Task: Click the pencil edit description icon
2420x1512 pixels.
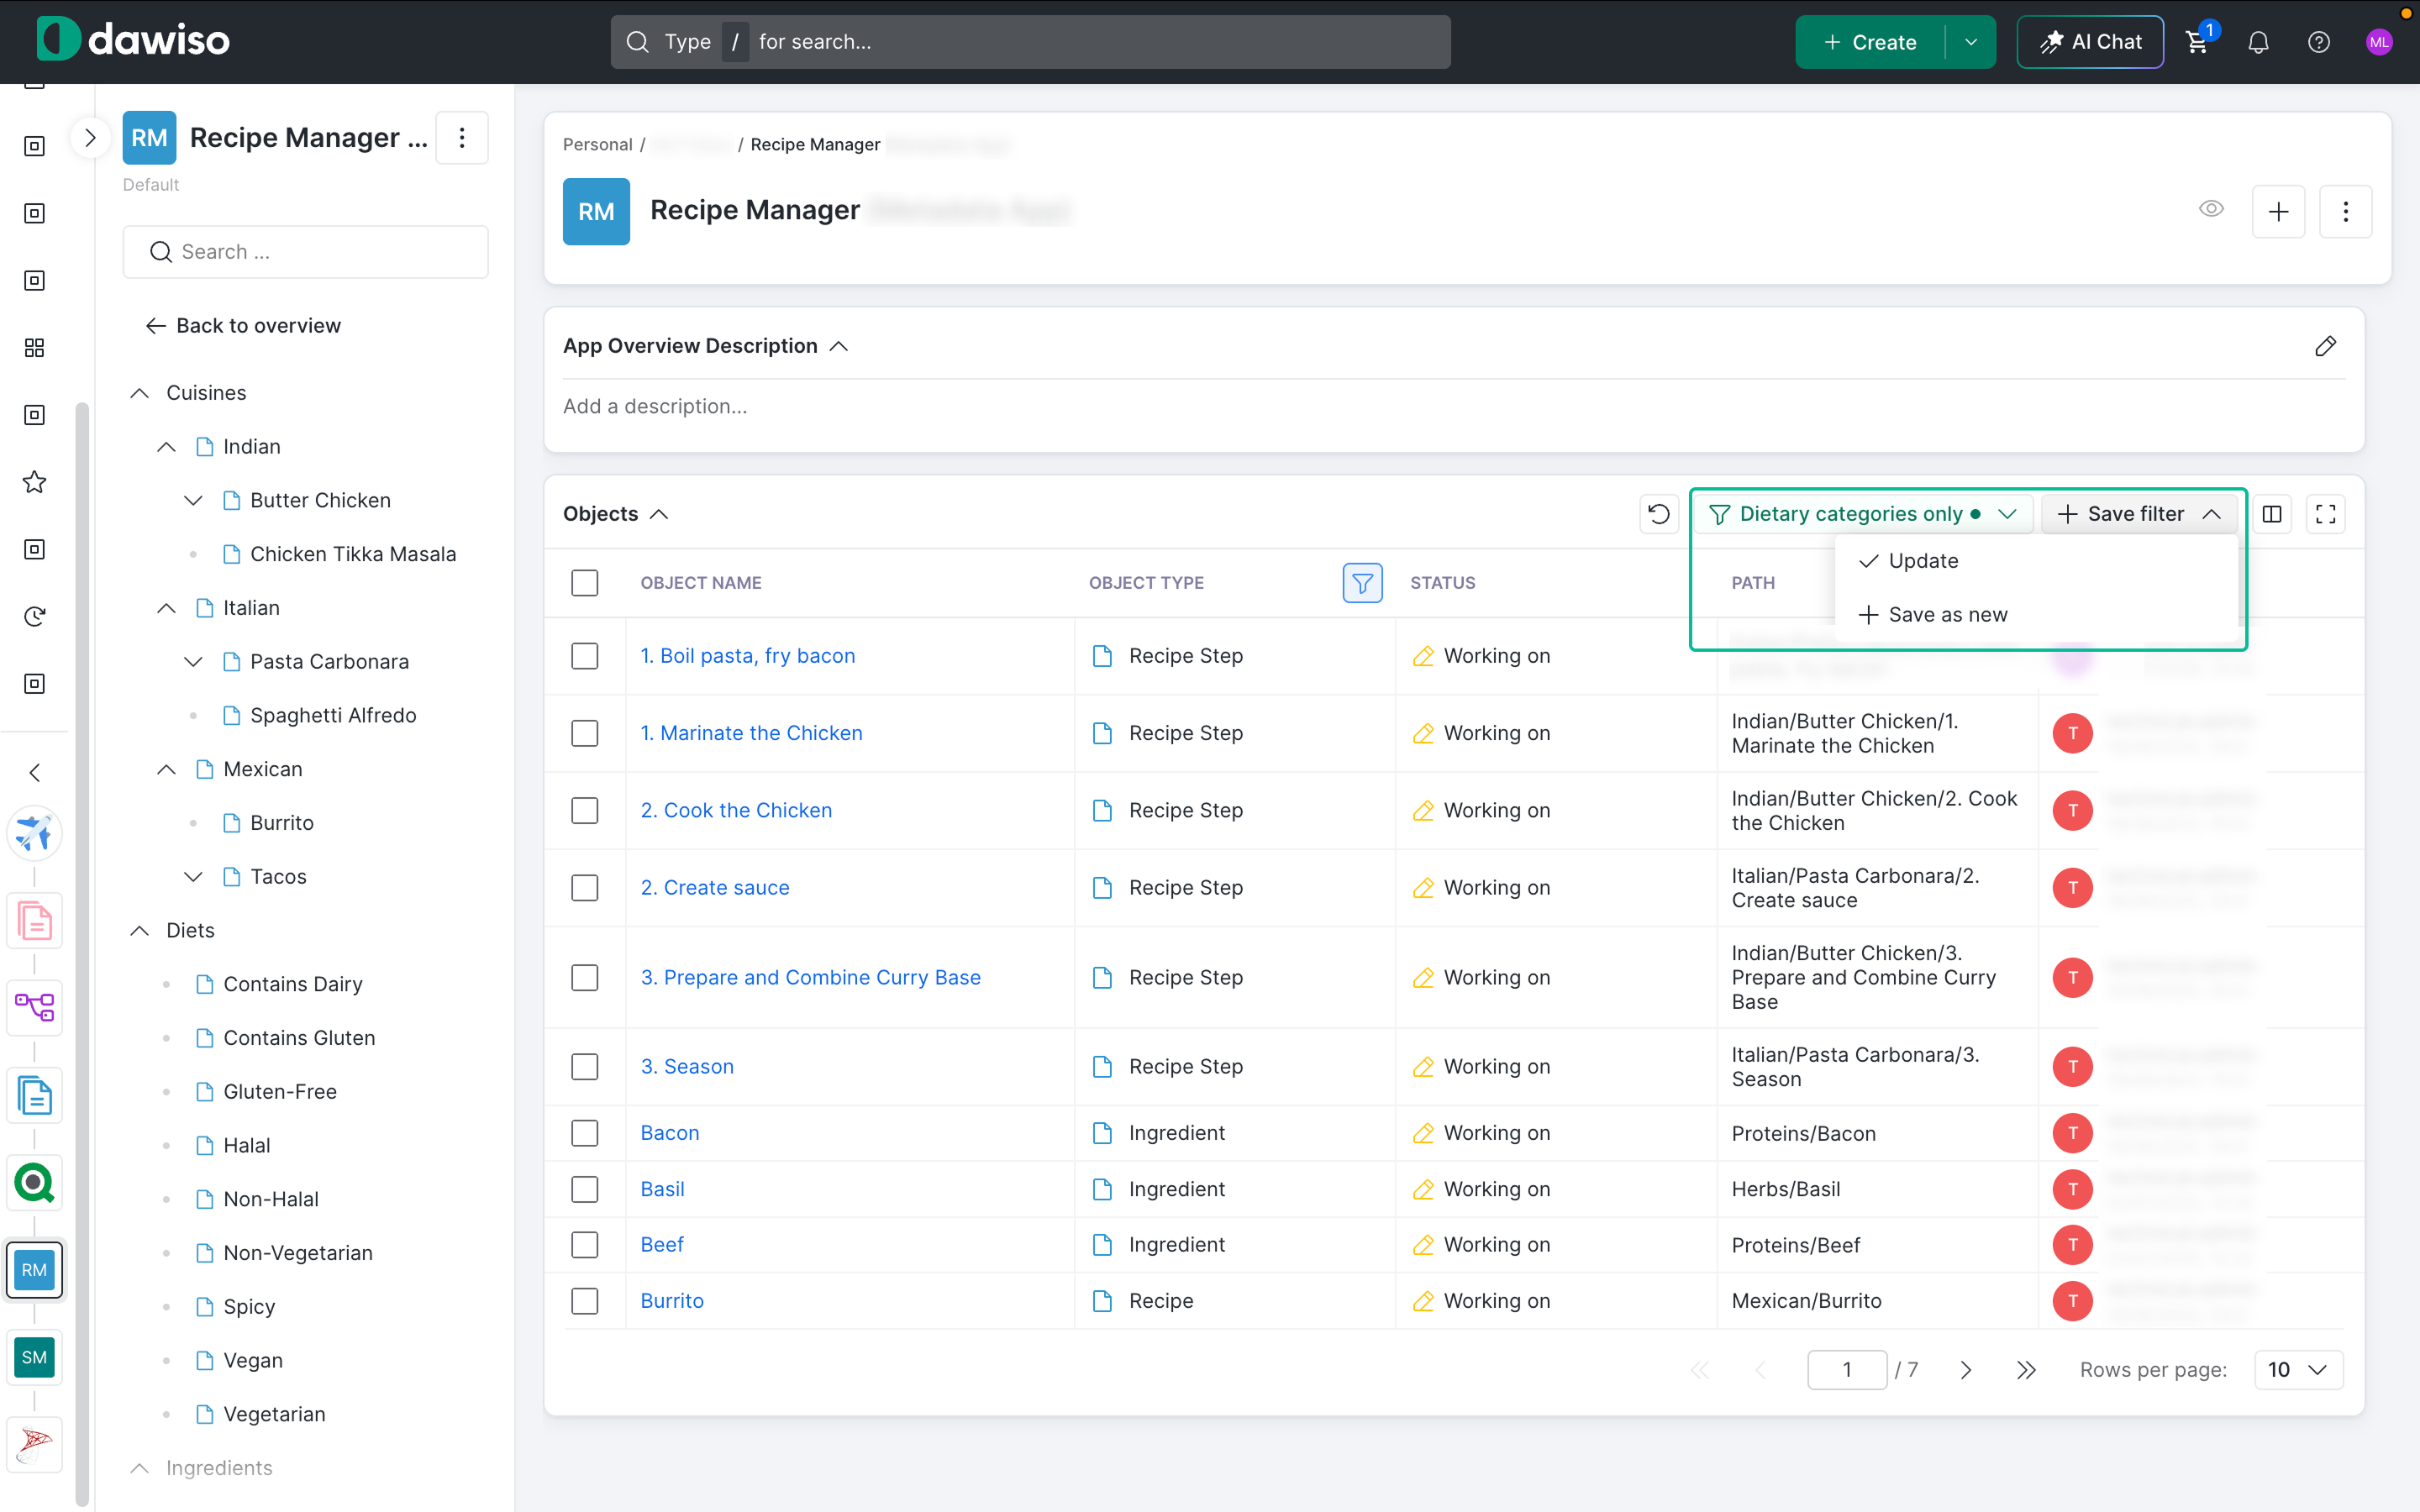Action: pos(2325,346)
